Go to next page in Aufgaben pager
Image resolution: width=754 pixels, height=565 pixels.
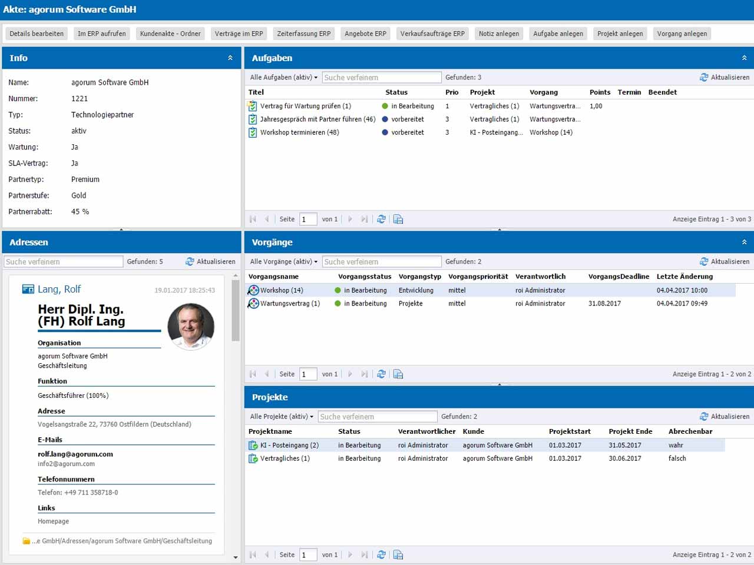(x=350, y=219)
